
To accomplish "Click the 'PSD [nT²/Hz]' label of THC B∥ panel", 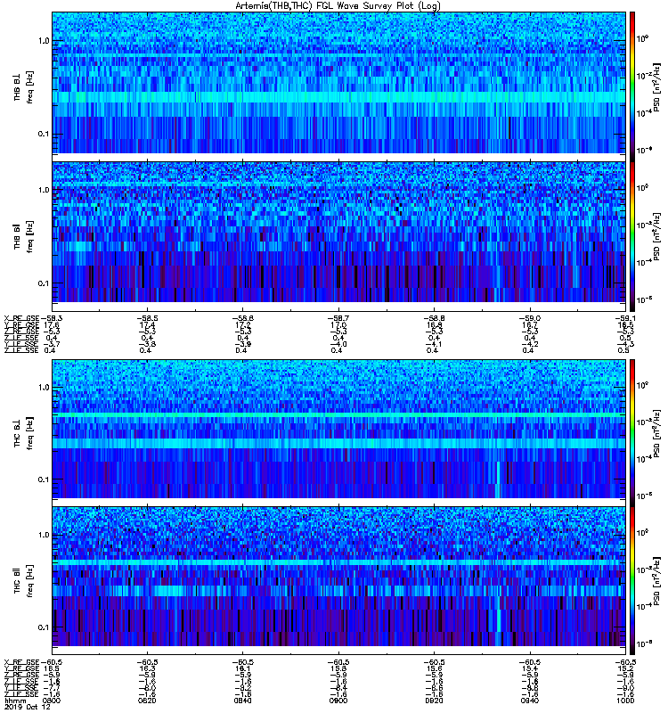I will (x=656, y=581).
